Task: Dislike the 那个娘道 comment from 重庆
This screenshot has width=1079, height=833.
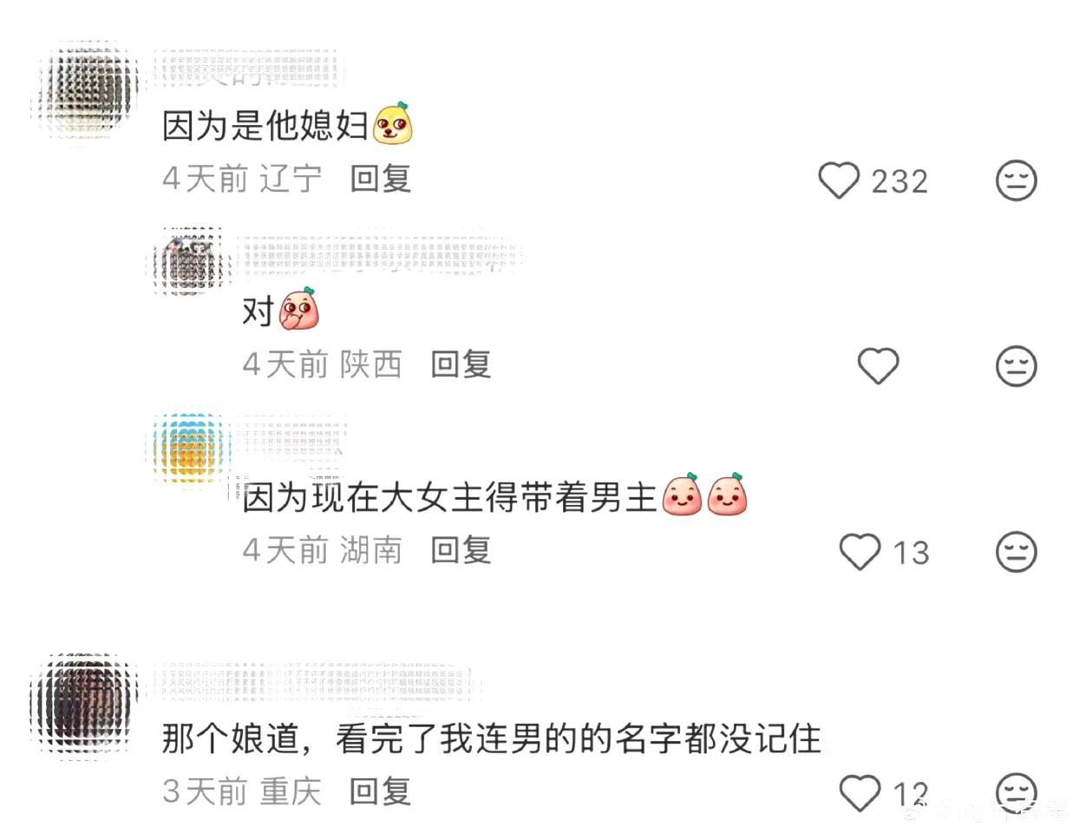Action: click(1016, 793)
